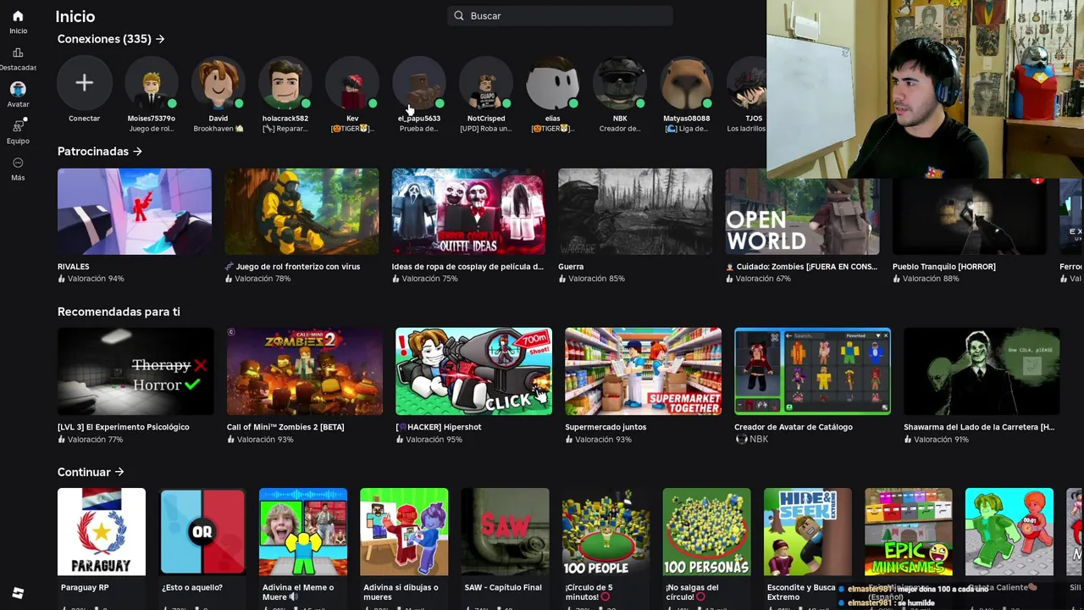Focus the Buscar search field
Viewport: 1084px width, 610px height.
pyautogui.click(x=560, y=15)
